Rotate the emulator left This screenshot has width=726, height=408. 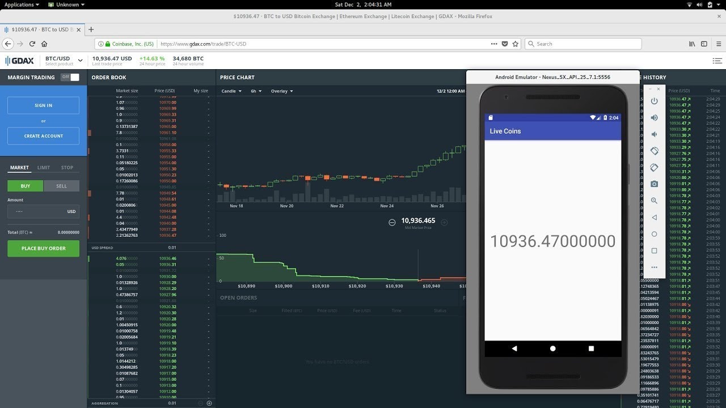click(x=654, y=151)
